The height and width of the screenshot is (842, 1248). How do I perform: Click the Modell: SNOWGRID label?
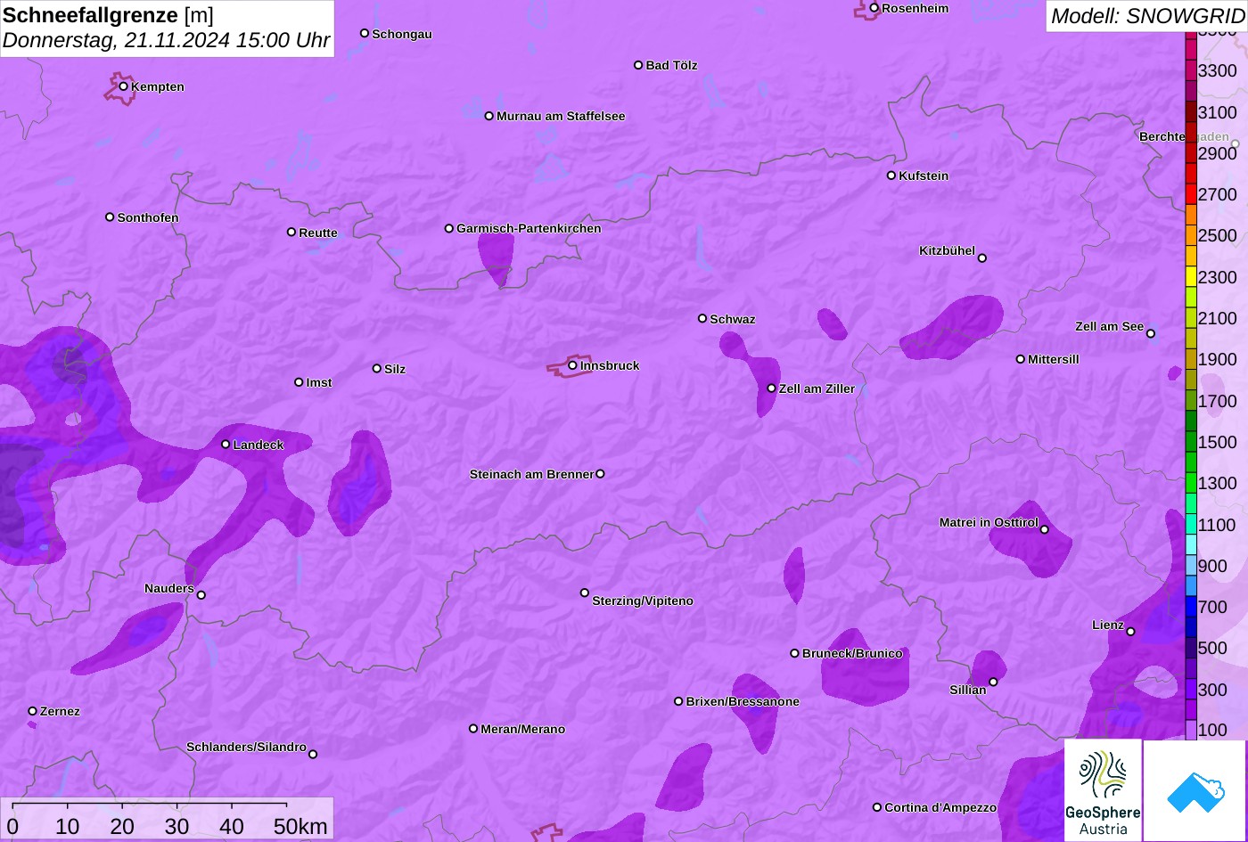(1147, 15)
